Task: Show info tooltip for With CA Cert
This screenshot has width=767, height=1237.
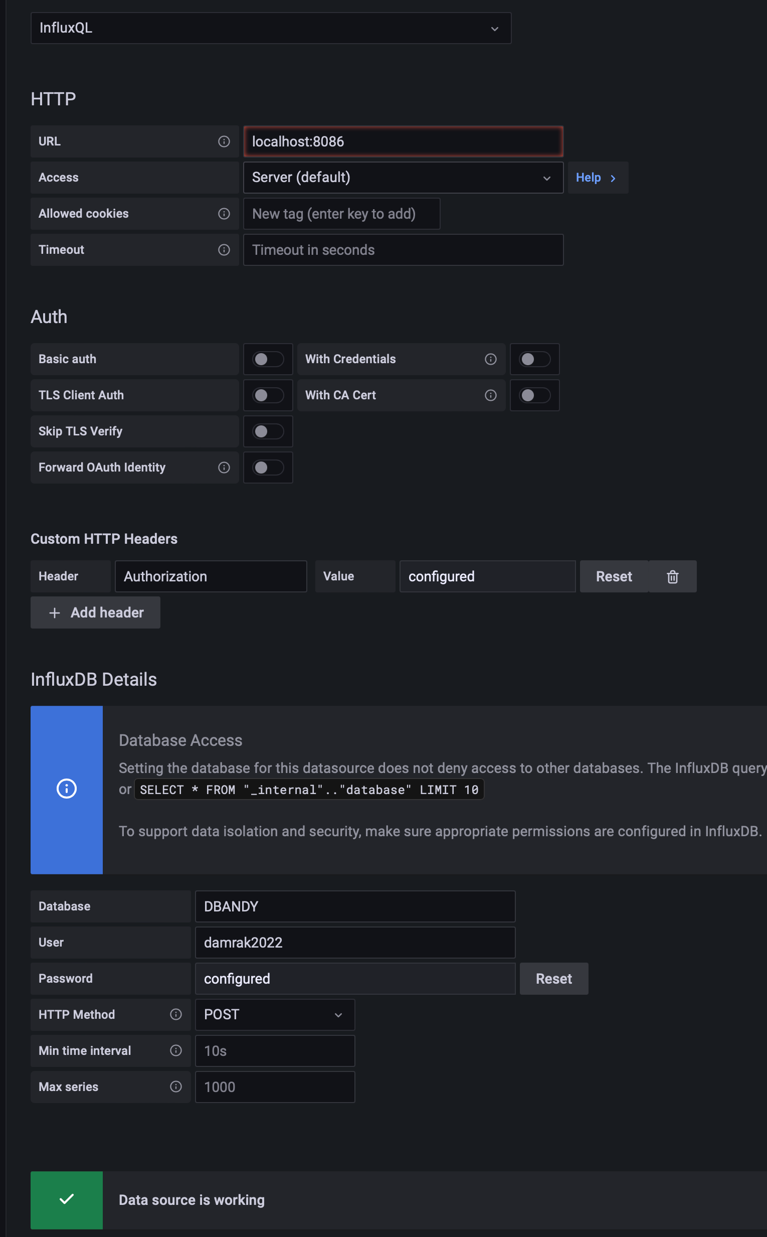Action: 491,395
